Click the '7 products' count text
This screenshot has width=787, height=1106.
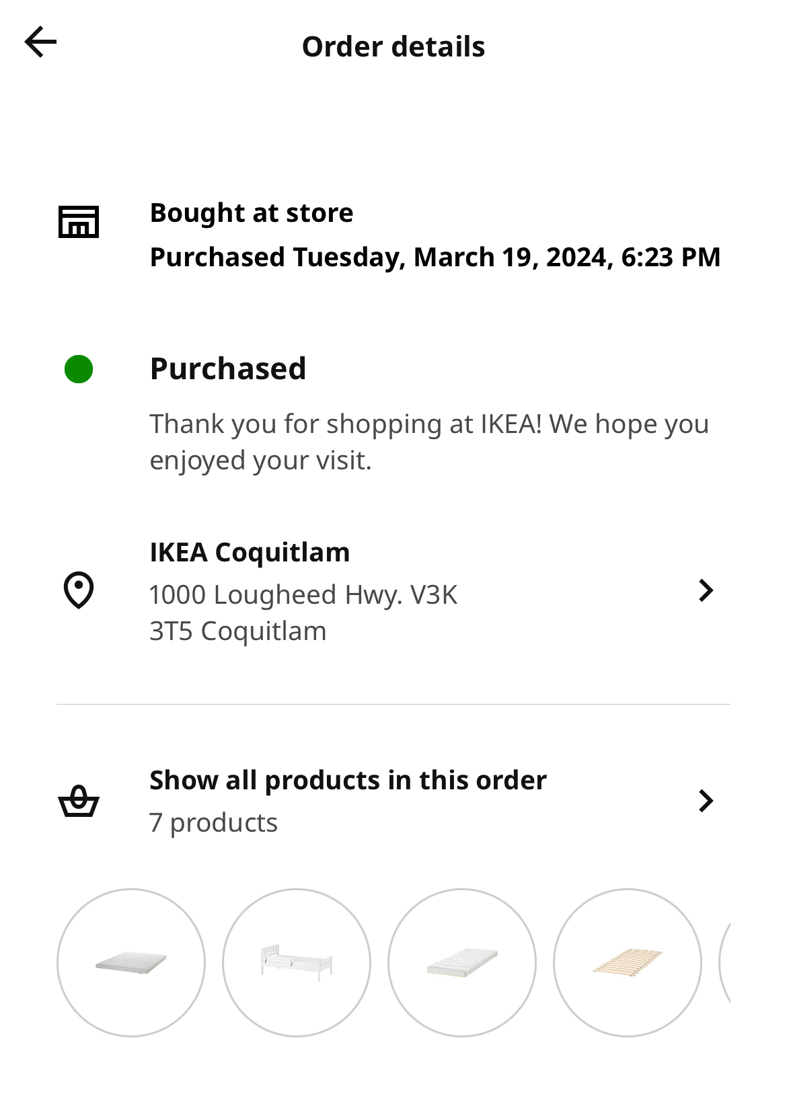pyautogui.click(x=213, y=823)
